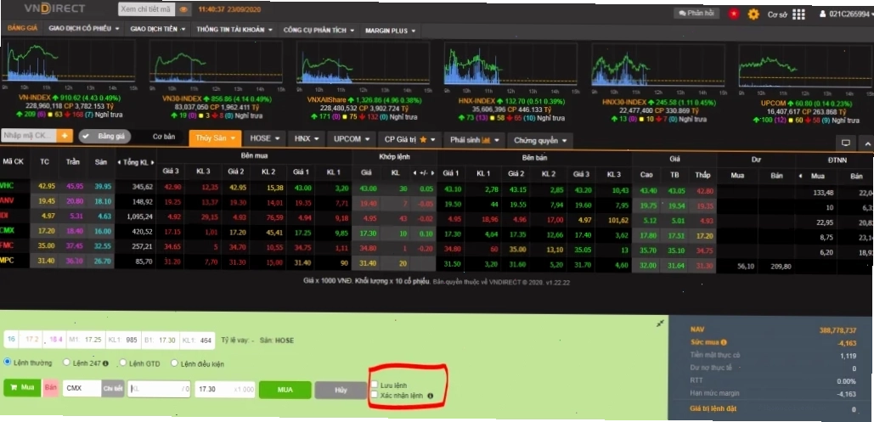Click the orange plus icon beside the stock code input

(65, 136)
